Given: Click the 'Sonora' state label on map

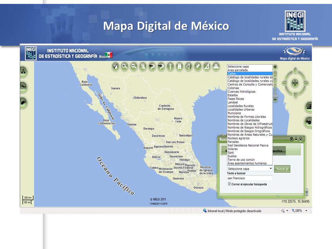Looking at the screenshot, I should (116, 88).
